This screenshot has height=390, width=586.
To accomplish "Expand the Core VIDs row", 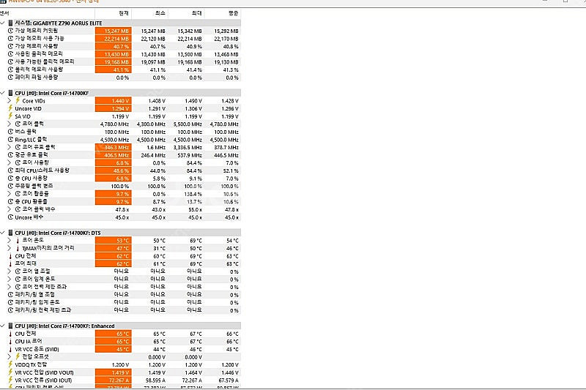I will tap(10, 101).
